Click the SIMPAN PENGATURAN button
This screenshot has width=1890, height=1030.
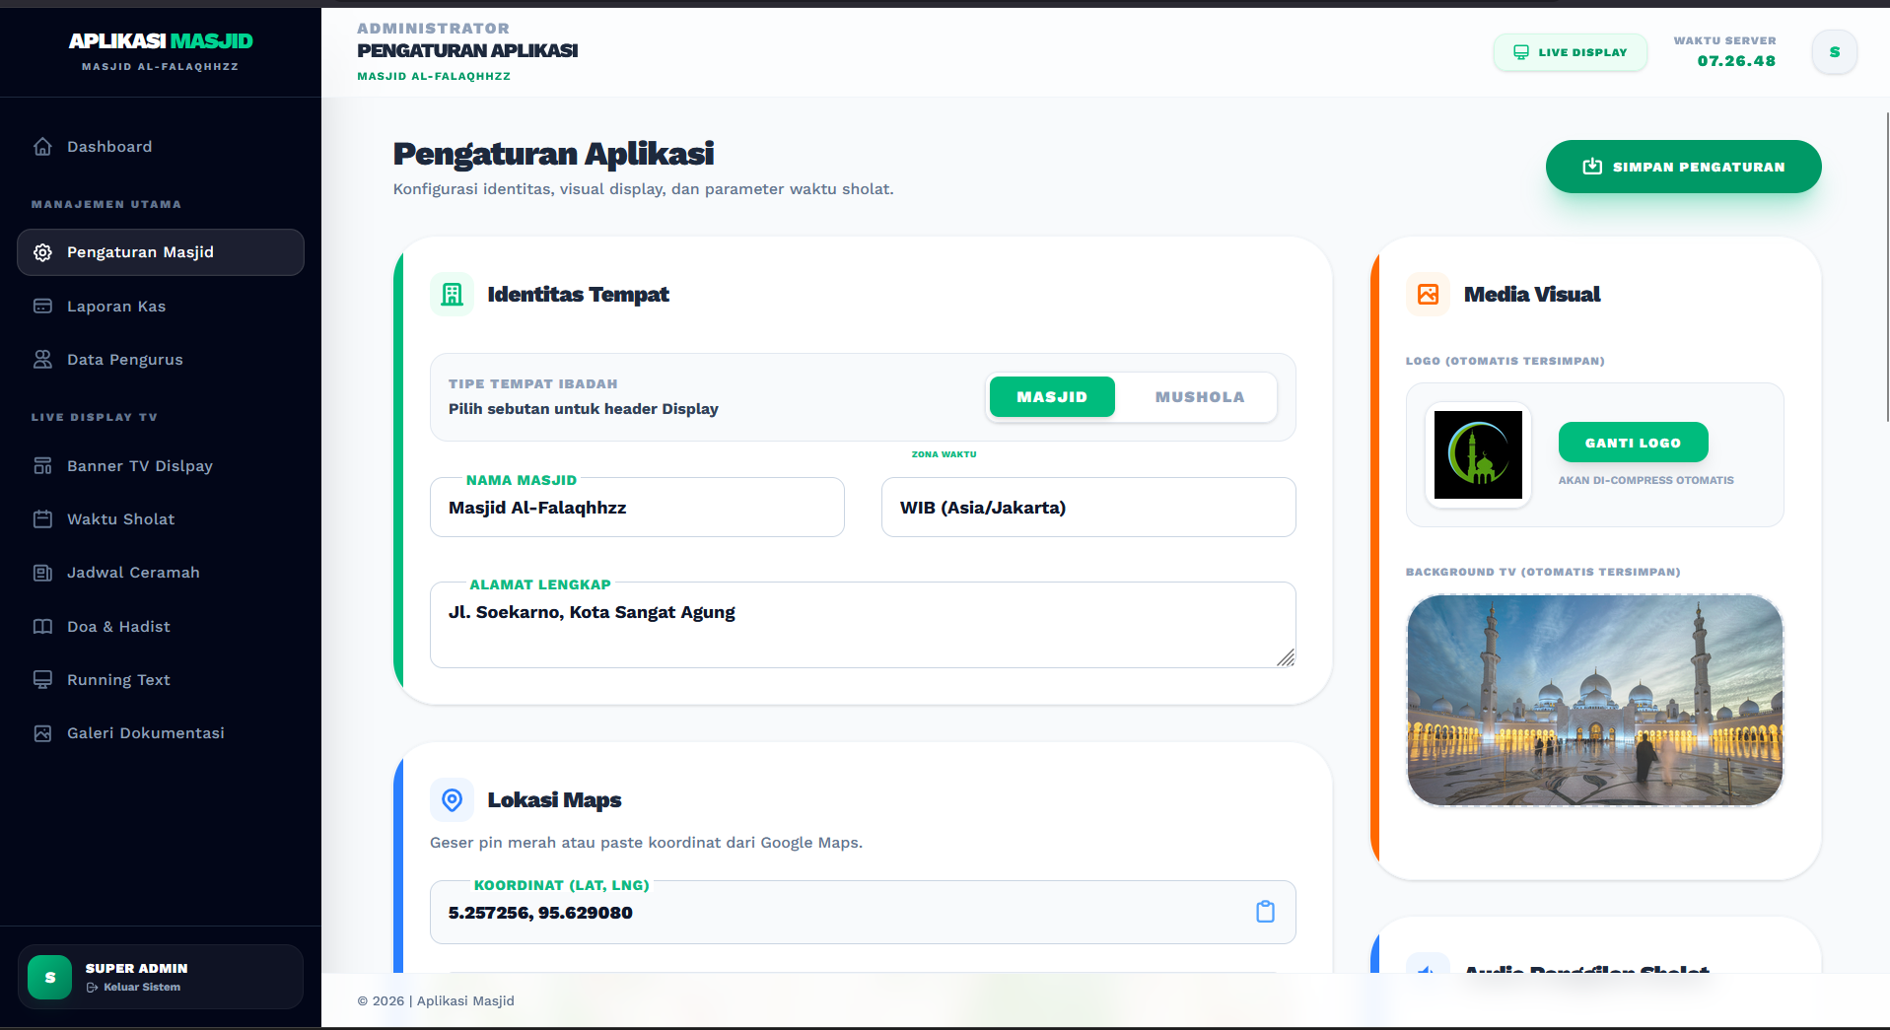point(1683,167)
